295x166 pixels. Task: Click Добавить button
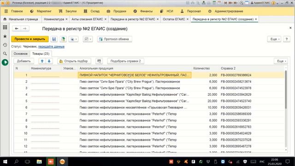(x=24, y=61)
